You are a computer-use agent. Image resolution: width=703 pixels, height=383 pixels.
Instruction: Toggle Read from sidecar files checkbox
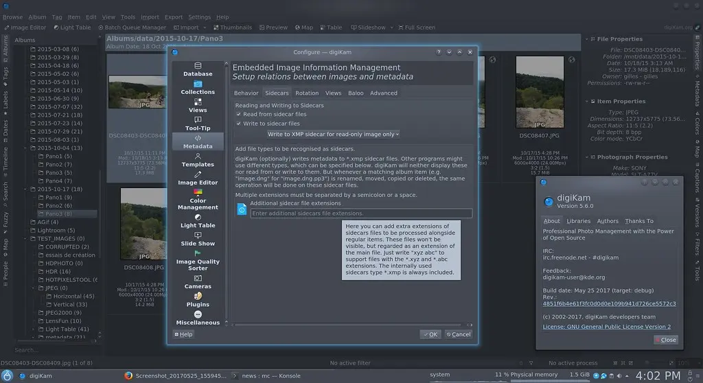pos(239,115)
